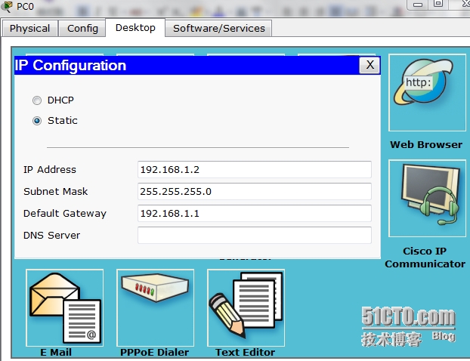Maximize the PC0 window
This screenshot has width=470, height=361.
[438, 4]
